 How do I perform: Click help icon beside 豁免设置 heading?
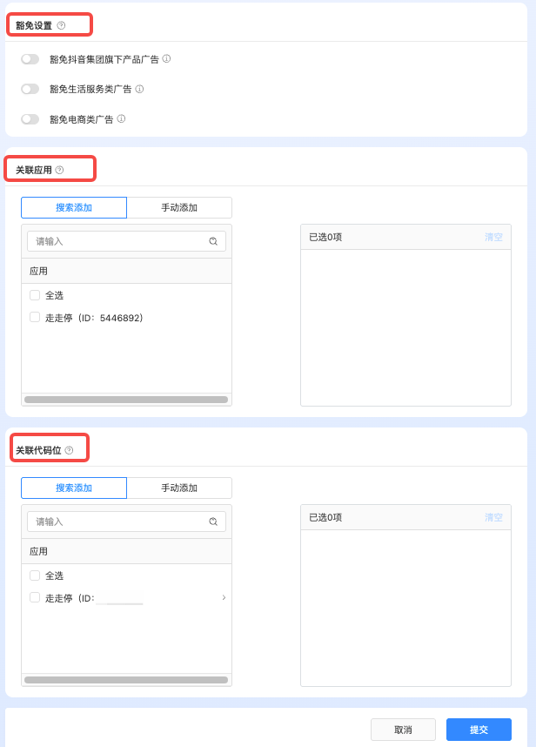pyautogui.click(x=61, y=25)
